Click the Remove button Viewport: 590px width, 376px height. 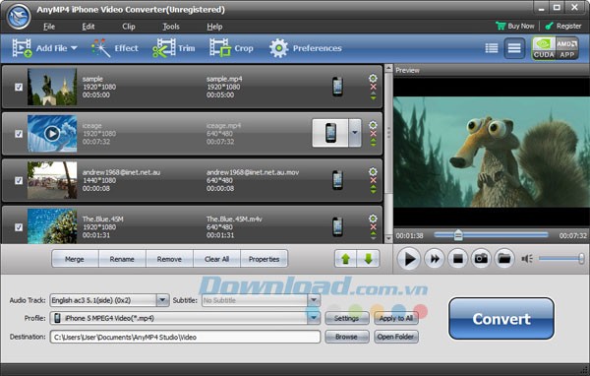[169, 259]
